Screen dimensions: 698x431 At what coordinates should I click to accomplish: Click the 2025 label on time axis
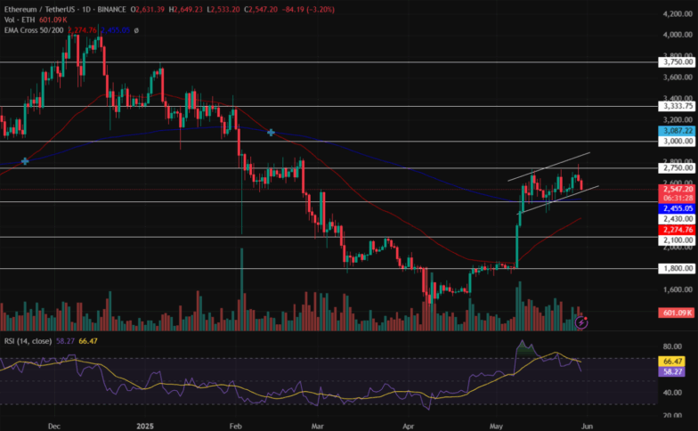coord(145,426)
